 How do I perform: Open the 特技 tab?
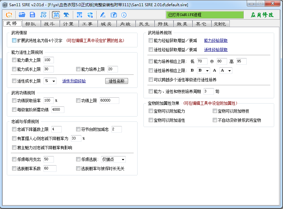pos(163,24)
